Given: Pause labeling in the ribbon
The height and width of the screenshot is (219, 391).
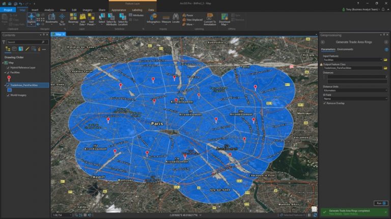Looking at the screenshot, I should (x=188, y=15).
